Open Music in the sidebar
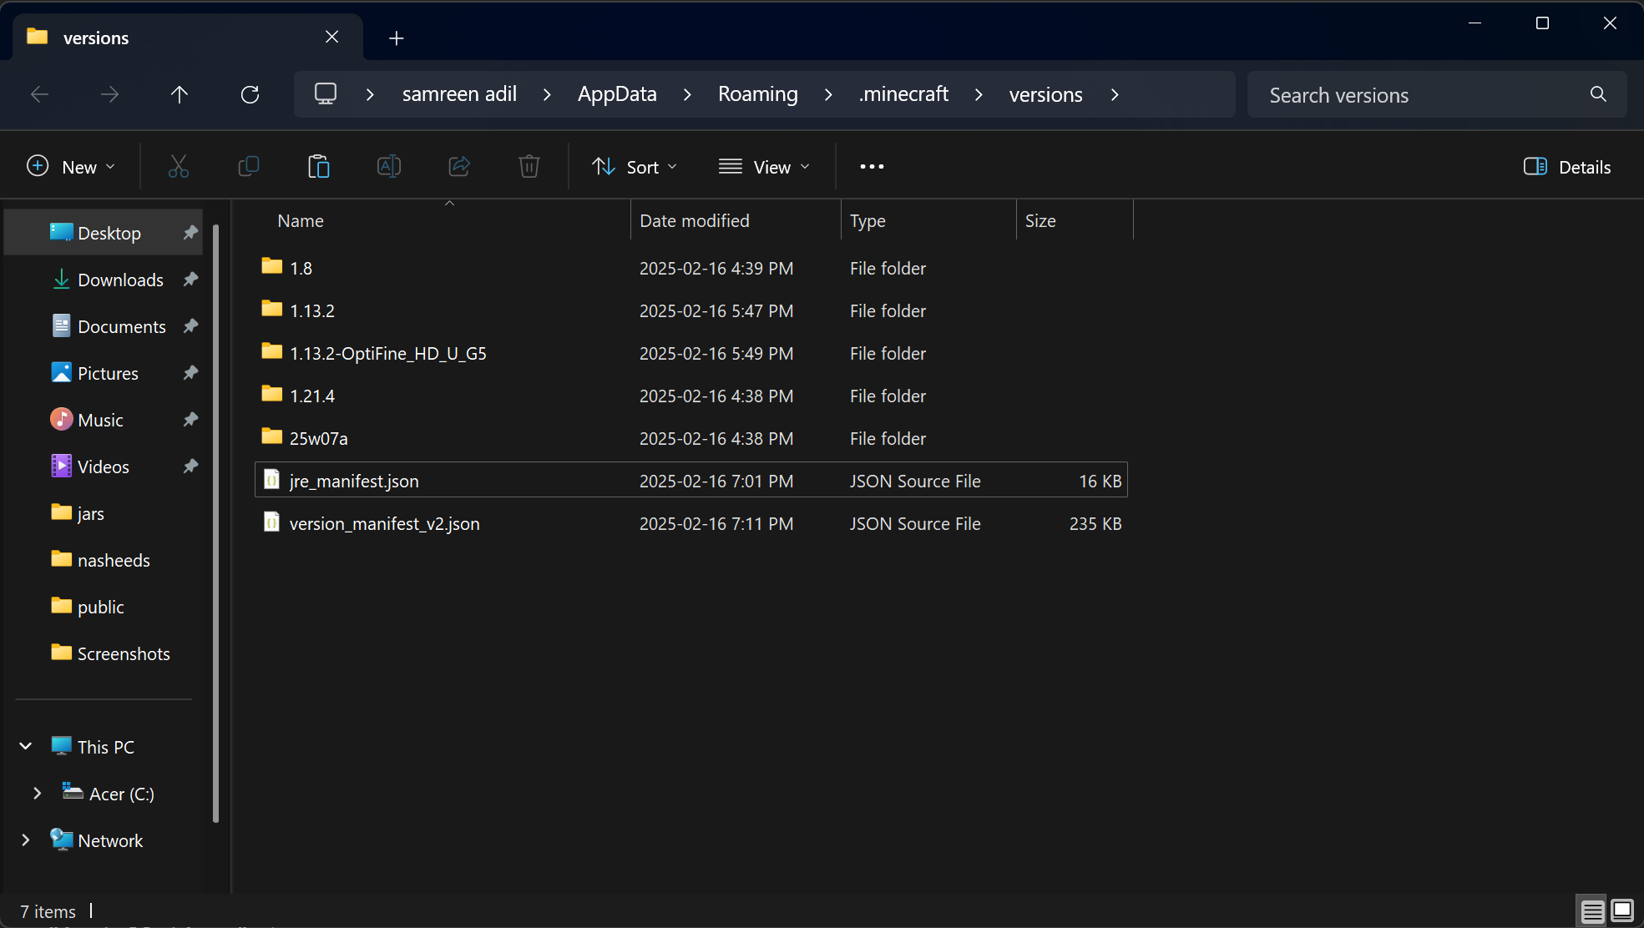 pos(104,420)
